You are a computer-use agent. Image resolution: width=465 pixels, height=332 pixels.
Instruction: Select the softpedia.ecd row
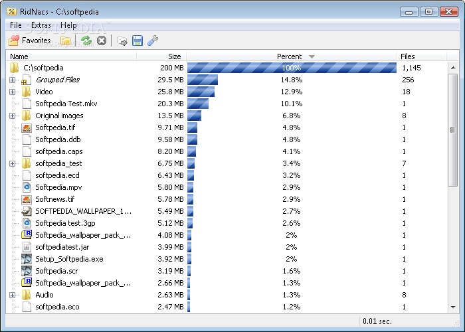pos(227,175)
